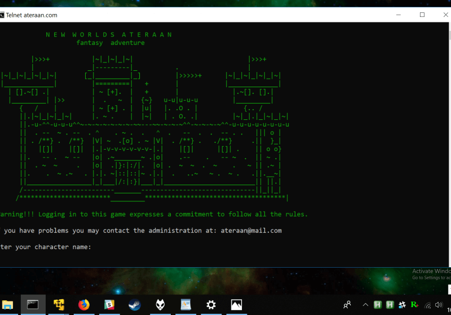Click the 'N E W W O R L D S A T E R A A N' heading

[109, 35]
